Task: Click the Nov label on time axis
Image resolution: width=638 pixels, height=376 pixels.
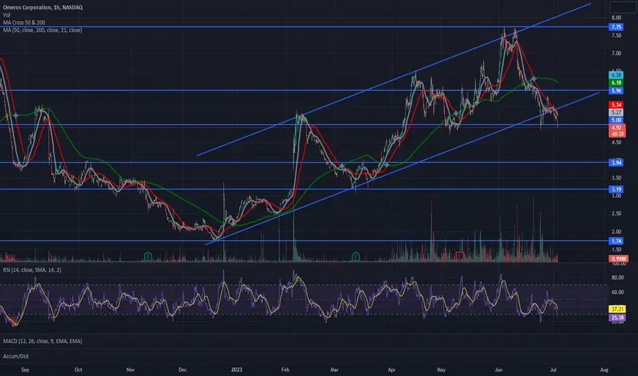Action: coord(130,370)
